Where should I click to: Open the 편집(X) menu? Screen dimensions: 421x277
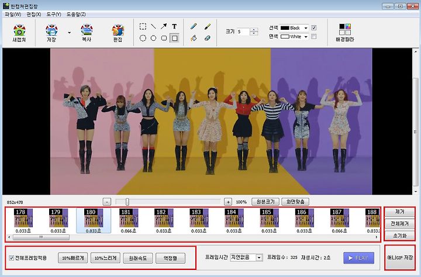(x=34, y=14)
